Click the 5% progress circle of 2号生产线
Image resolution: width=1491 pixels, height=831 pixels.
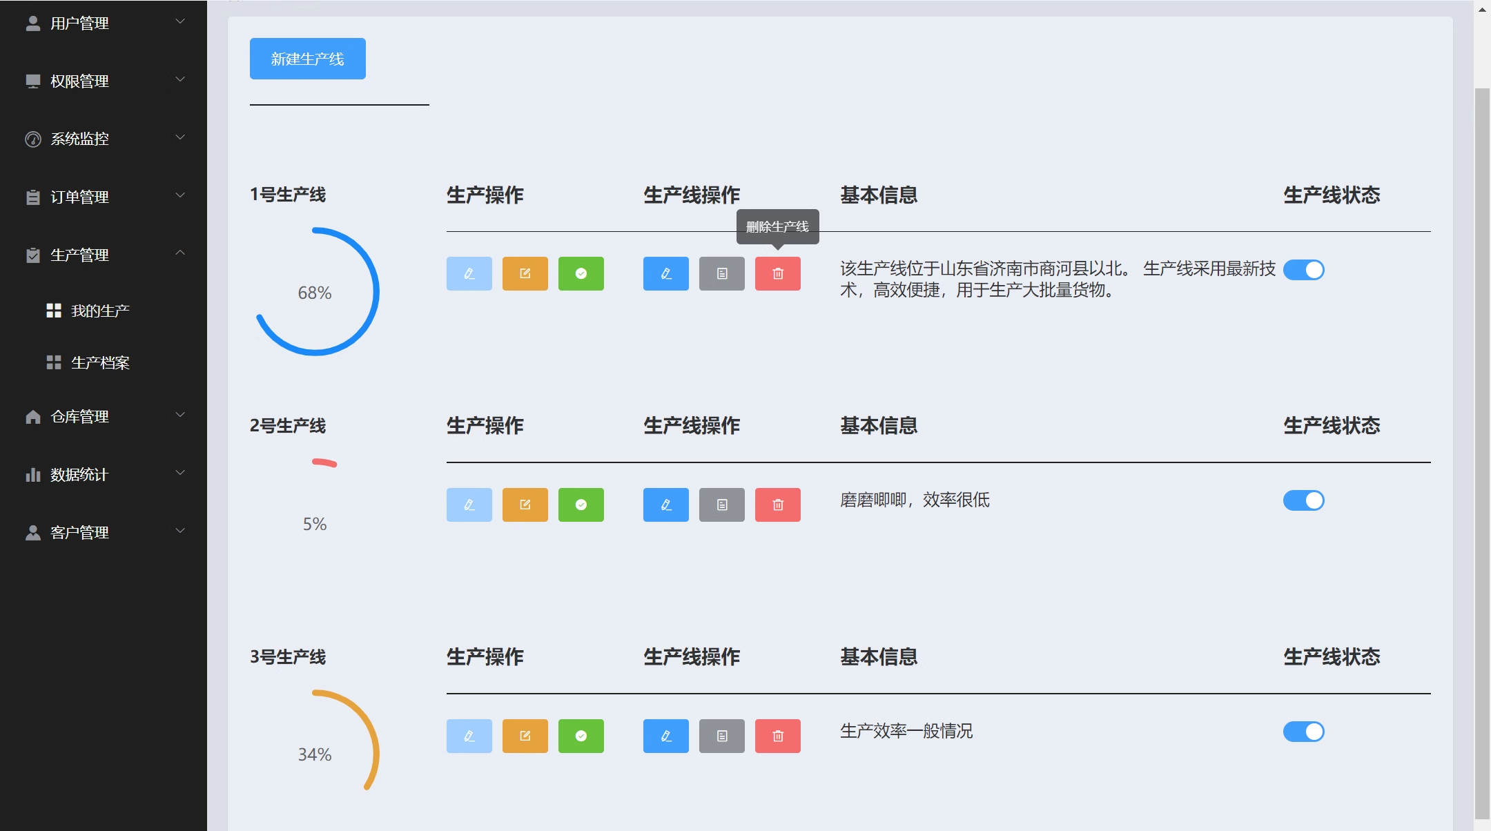tap(315, 523)
